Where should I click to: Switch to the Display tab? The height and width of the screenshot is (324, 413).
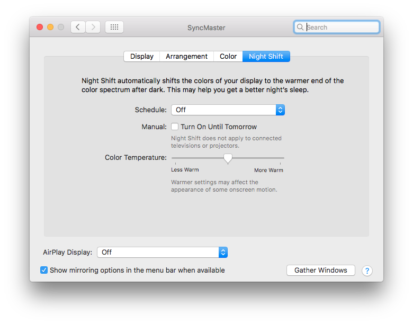tap(142, 56)
